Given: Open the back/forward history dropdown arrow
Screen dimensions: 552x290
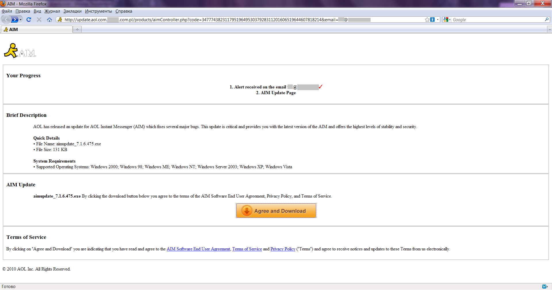Looking at the screenshot, I should (x=21, y=20).
